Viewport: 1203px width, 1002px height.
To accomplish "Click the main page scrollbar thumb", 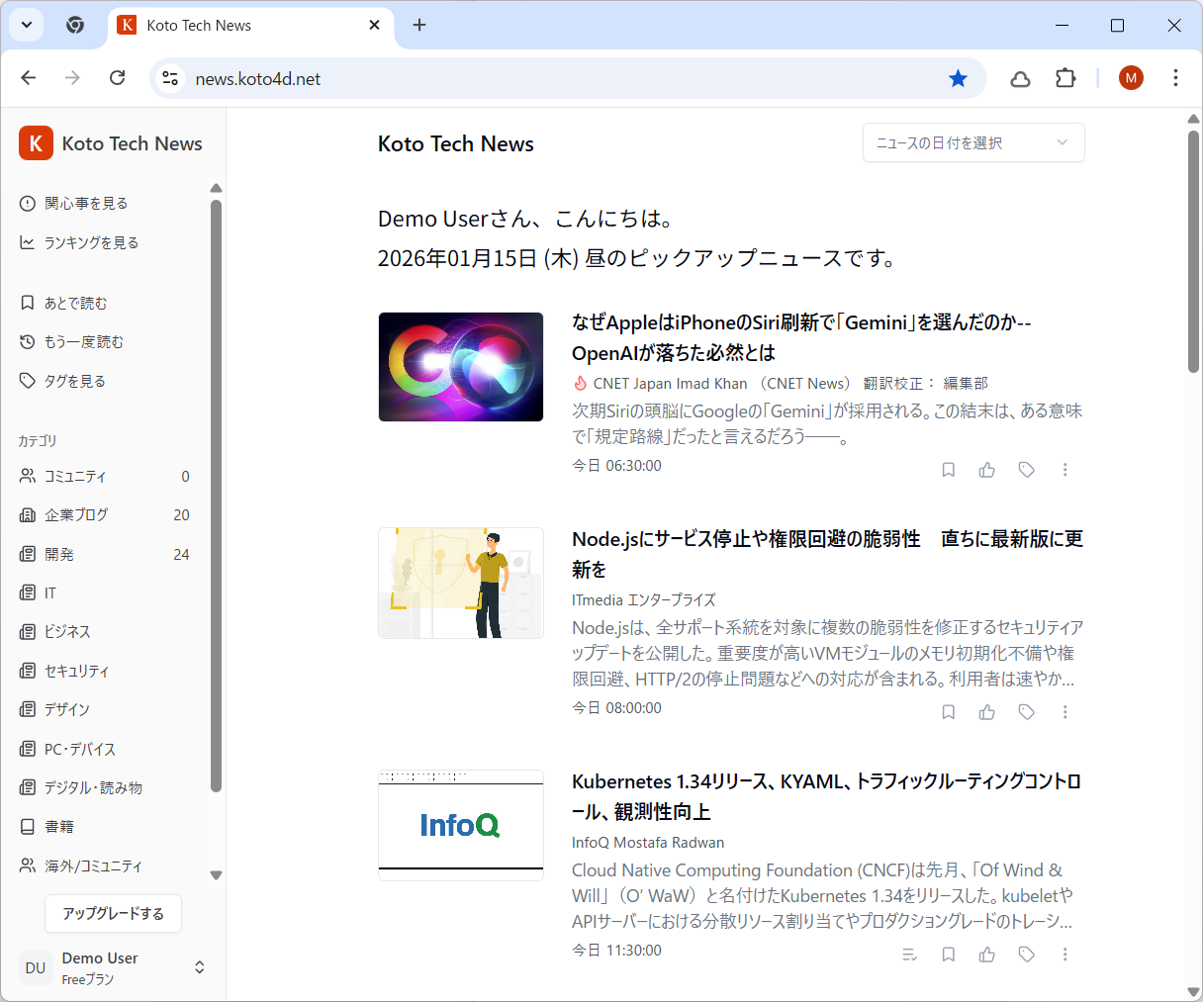I will (1193, 251).
